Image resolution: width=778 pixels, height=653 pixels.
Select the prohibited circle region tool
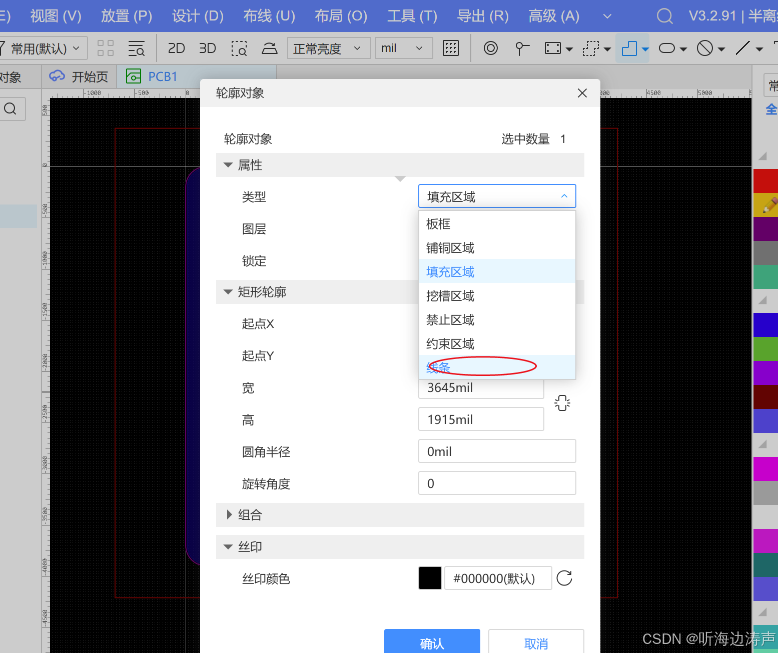pyautogui.click(x=705, y=48)
